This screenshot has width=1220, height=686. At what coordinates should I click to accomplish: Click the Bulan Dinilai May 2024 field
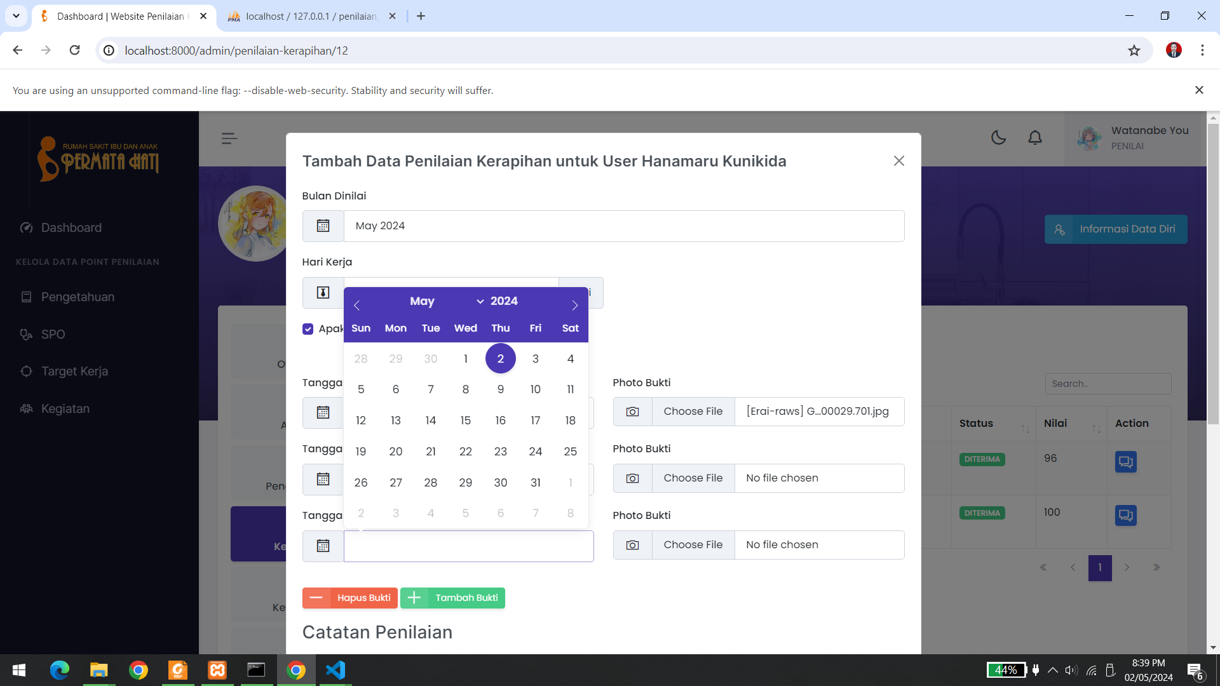click(623, 226)
